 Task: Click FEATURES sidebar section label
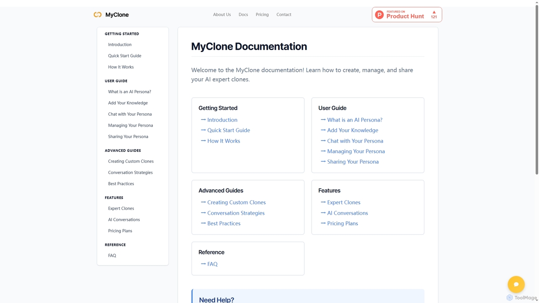pyautogui.click(x=114, y=198)
